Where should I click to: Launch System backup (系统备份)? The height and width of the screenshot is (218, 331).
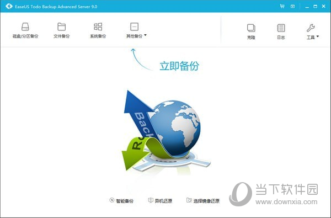pyautogui.click(x=98, y=30)
